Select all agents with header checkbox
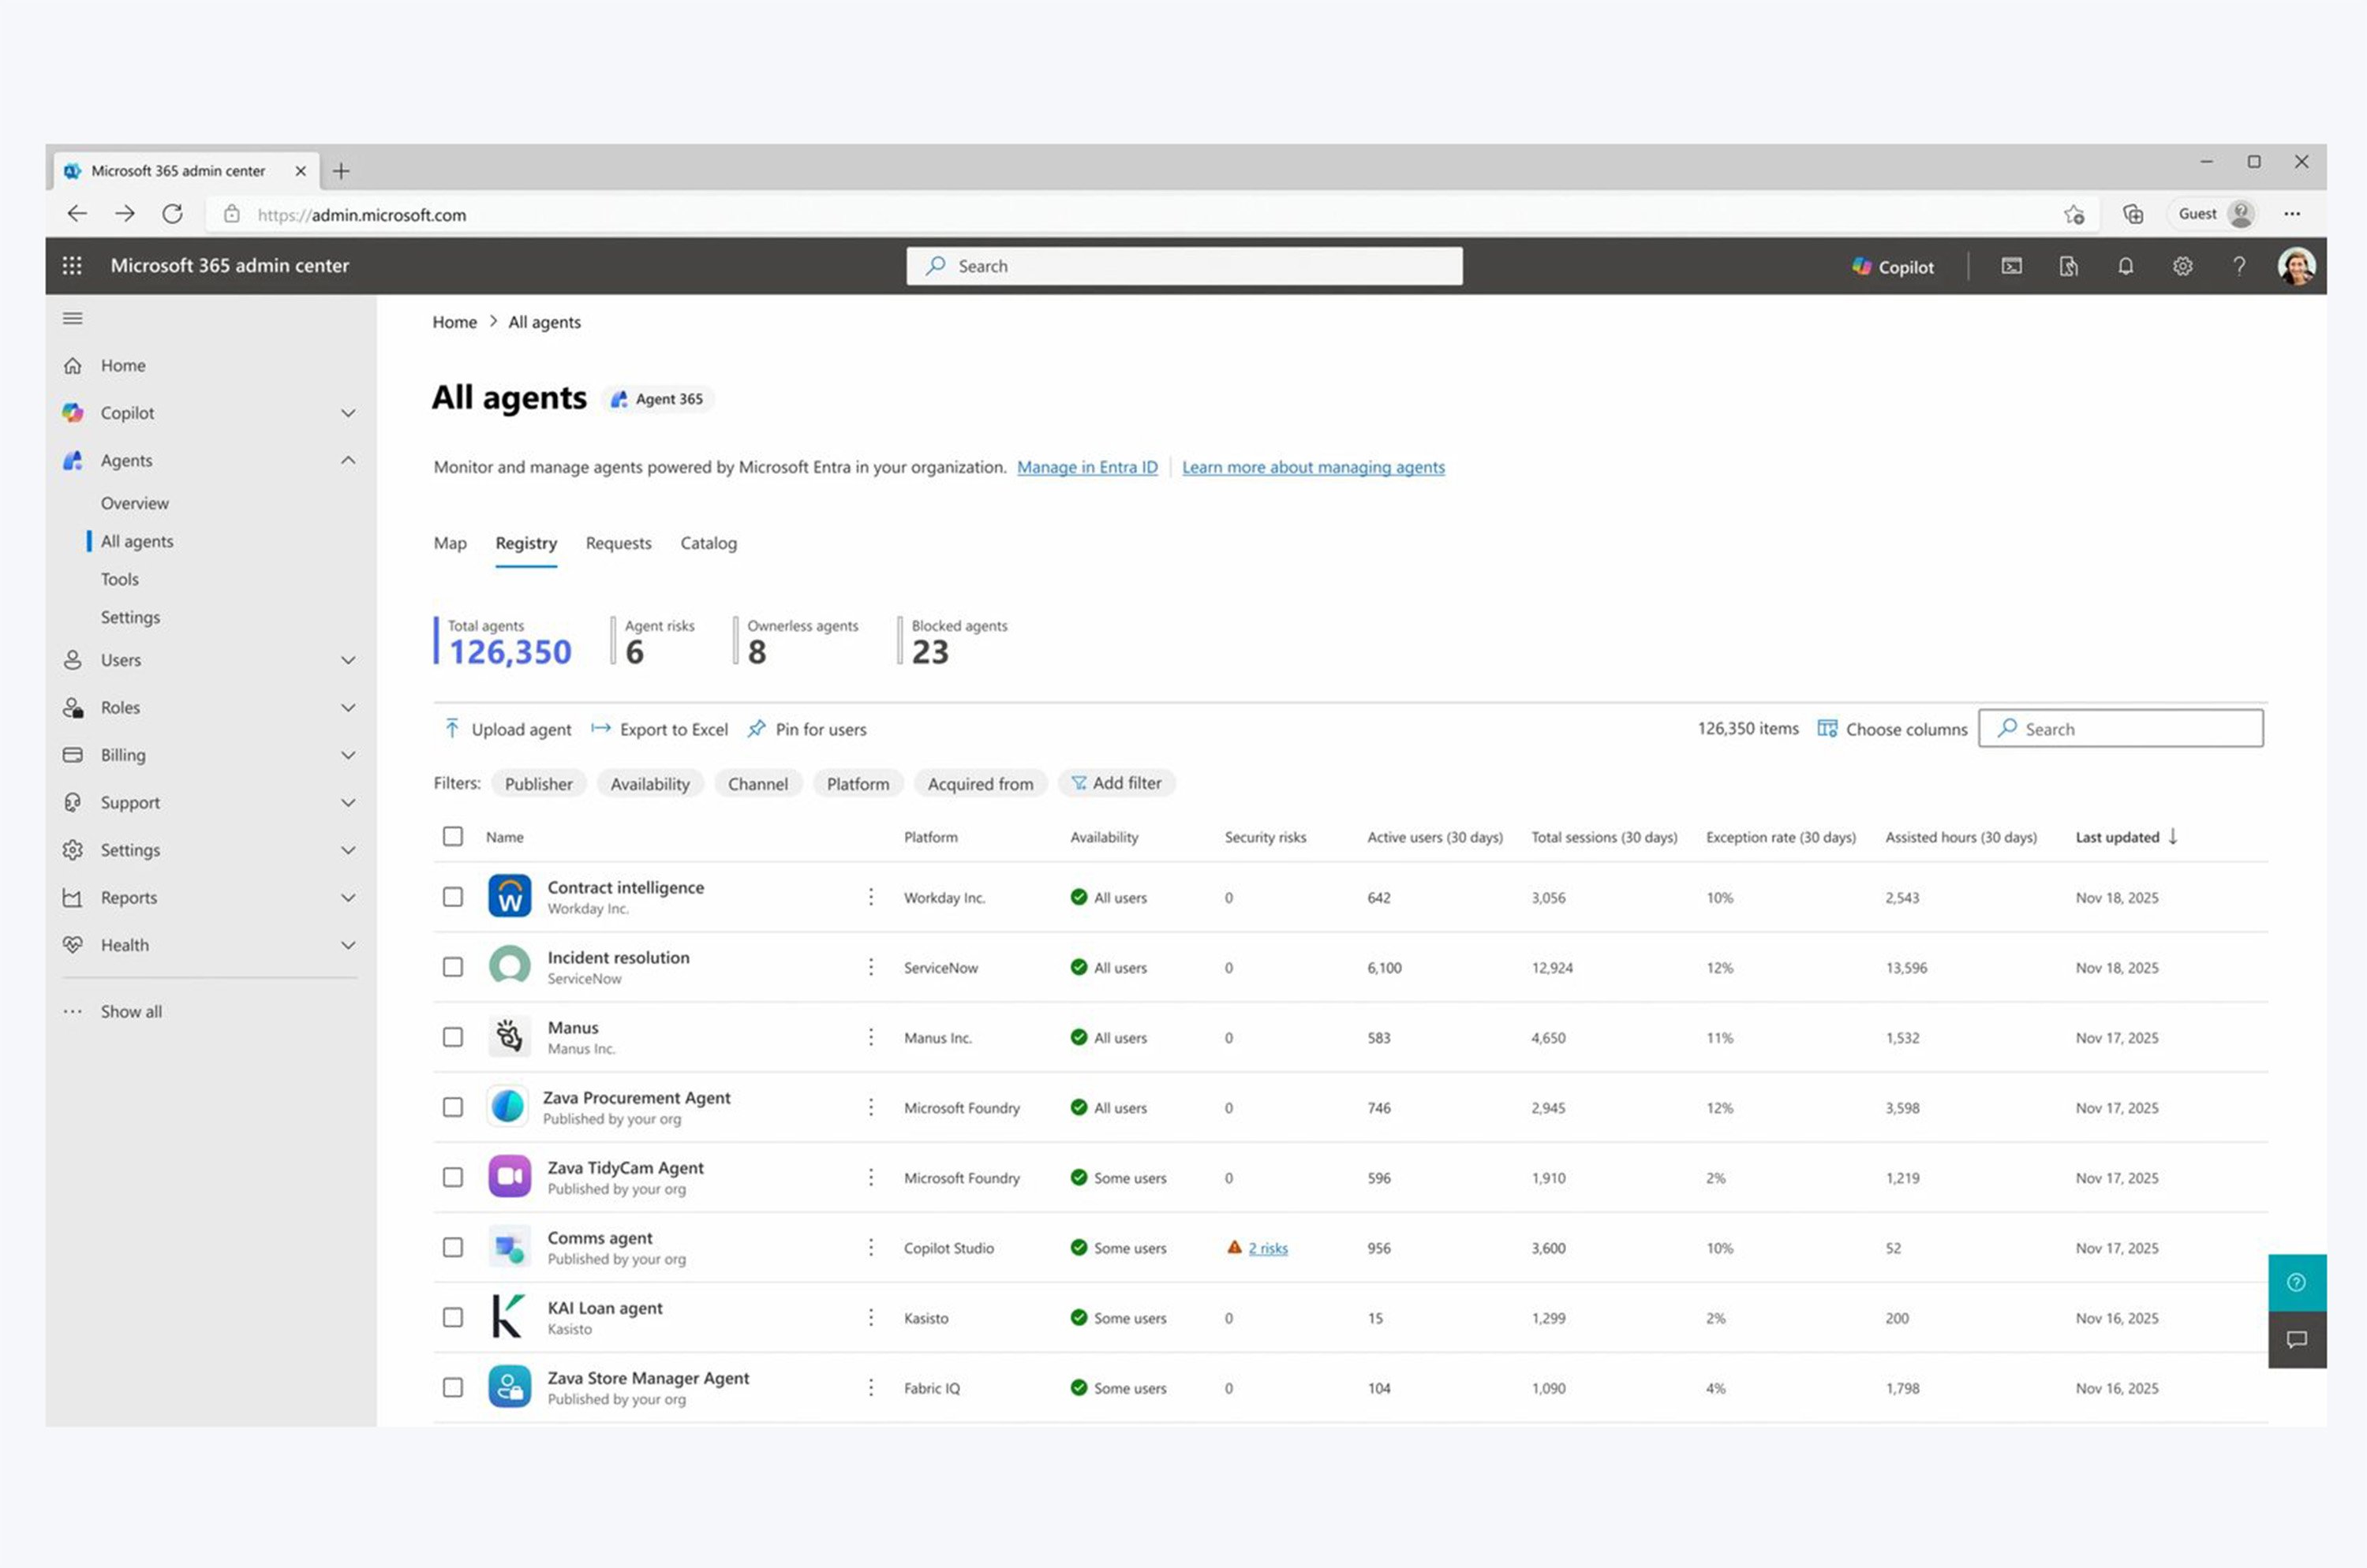 pos(453,836)
